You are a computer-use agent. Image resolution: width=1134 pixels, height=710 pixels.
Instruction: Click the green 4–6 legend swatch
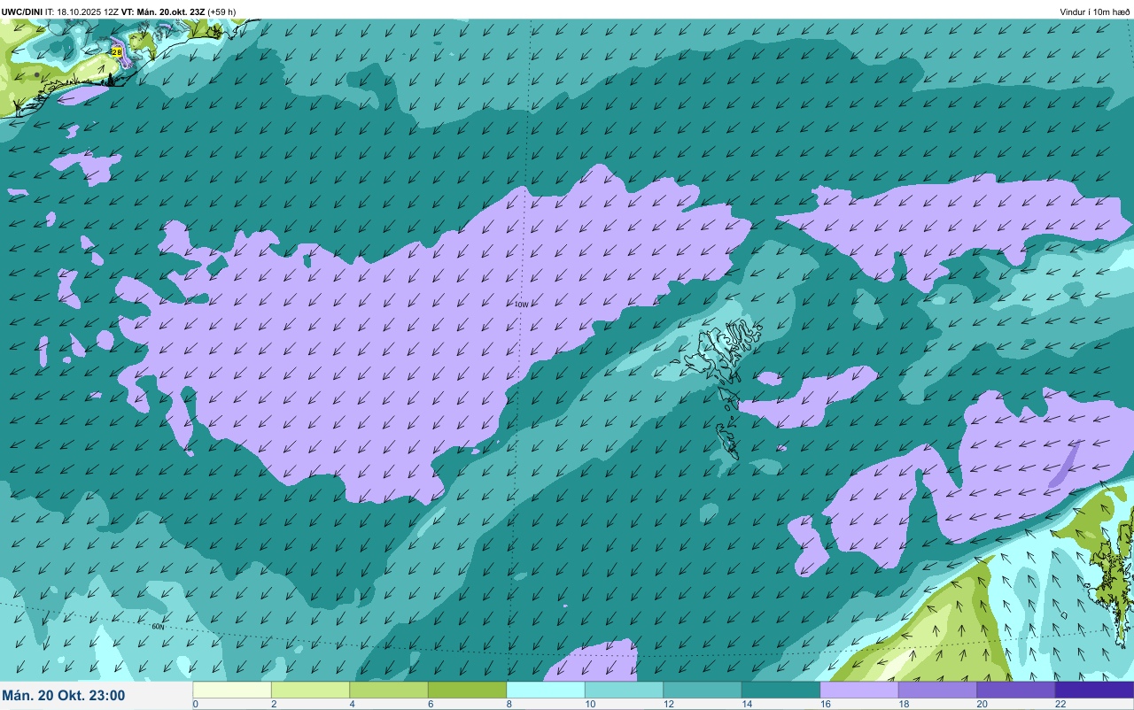click(389, 690)
